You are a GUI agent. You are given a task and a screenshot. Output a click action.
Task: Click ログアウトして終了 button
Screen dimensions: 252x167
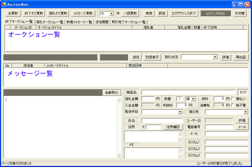pos(183,13)
